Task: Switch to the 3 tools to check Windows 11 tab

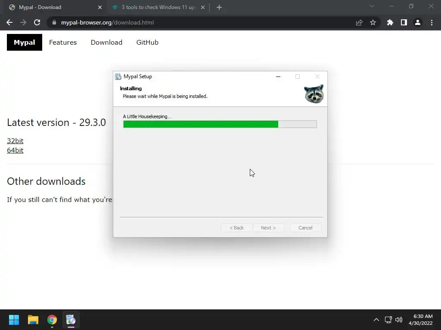Action: coord(159,7)
